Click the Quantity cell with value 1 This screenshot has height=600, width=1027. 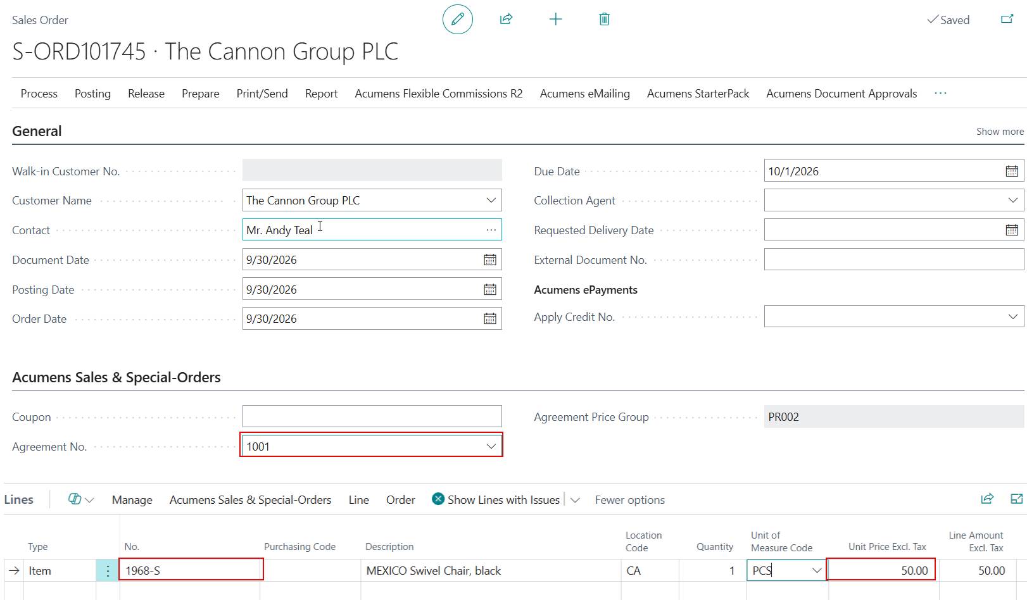point(712,570)
